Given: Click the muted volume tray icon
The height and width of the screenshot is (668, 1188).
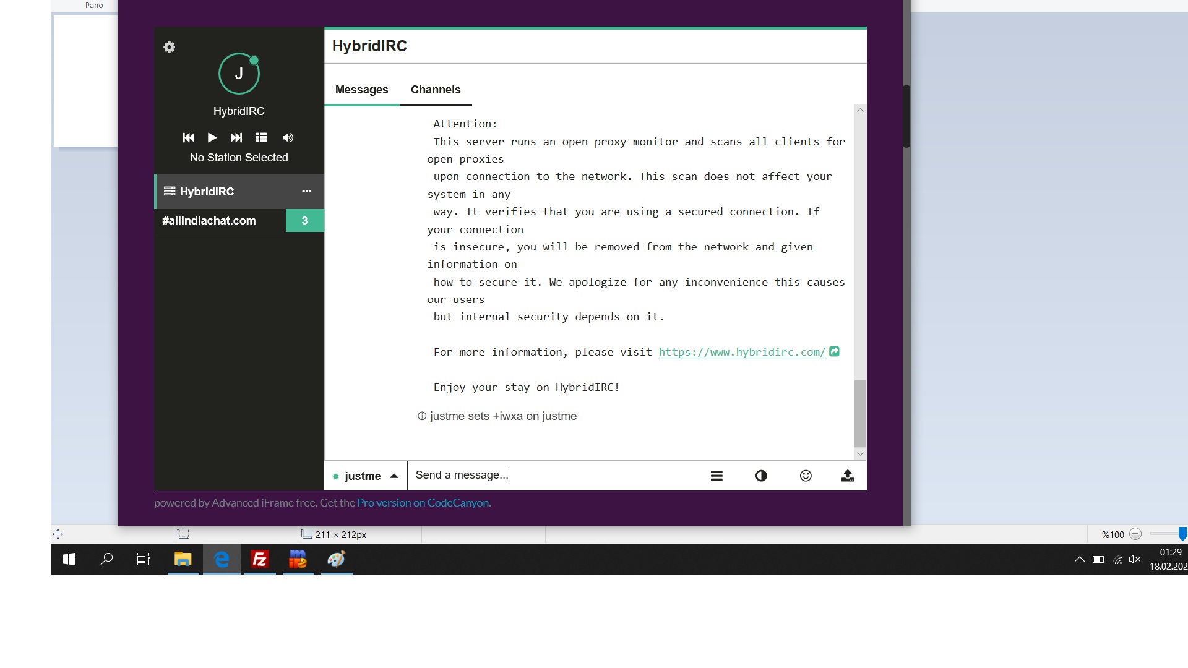Looking at the screenshot, I should click(1135, 559).
